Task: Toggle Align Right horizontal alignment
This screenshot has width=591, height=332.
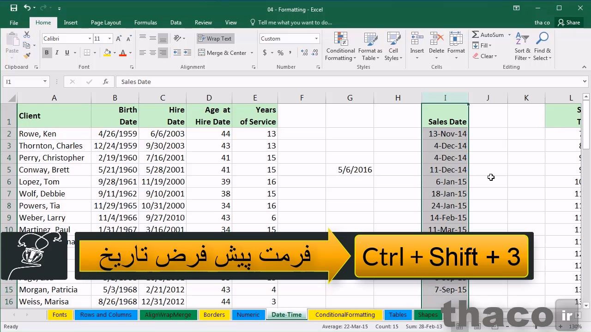Action: tap(163, 53)
